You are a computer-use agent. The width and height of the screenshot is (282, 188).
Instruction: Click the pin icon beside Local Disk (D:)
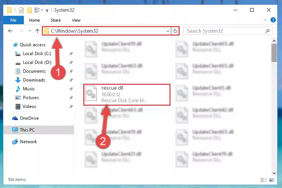(x=71, y=62)
